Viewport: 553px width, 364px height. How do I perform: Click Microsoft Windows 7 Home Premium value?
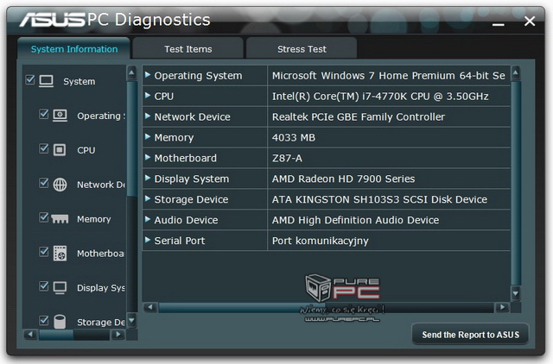click(x=389, y=75)
